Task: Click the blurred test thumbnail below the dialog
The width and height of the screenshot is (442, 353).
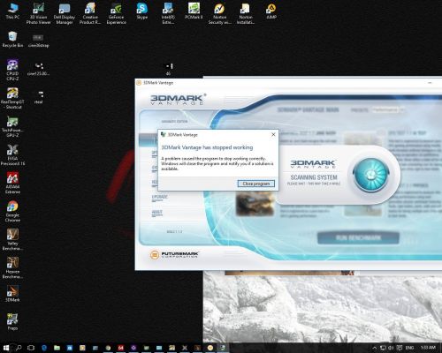Action: (255, 203)
